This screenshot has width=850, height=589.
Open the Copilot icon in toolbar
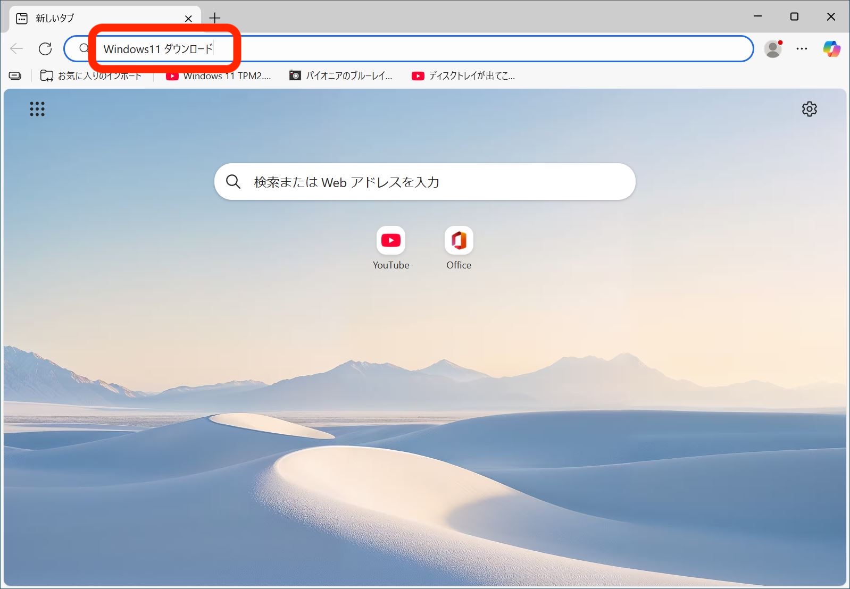coord(831,49)
